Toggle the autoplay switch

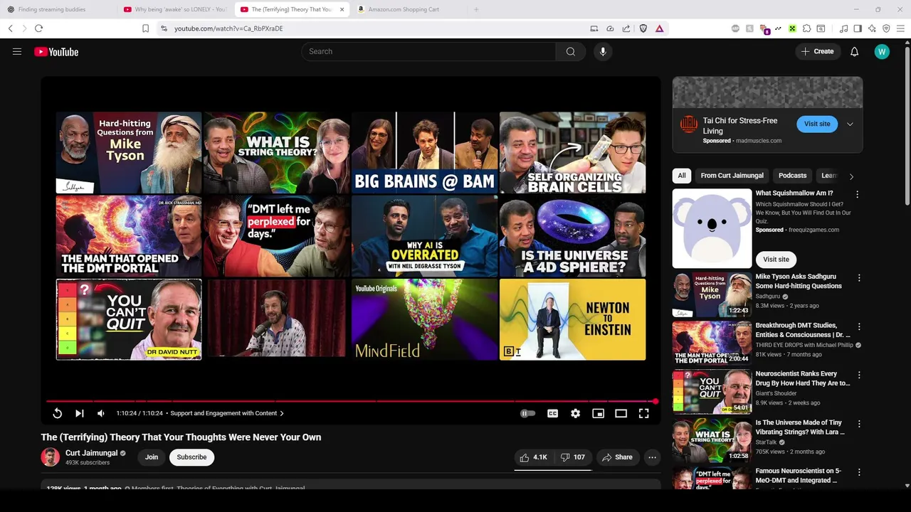(527, 413)
